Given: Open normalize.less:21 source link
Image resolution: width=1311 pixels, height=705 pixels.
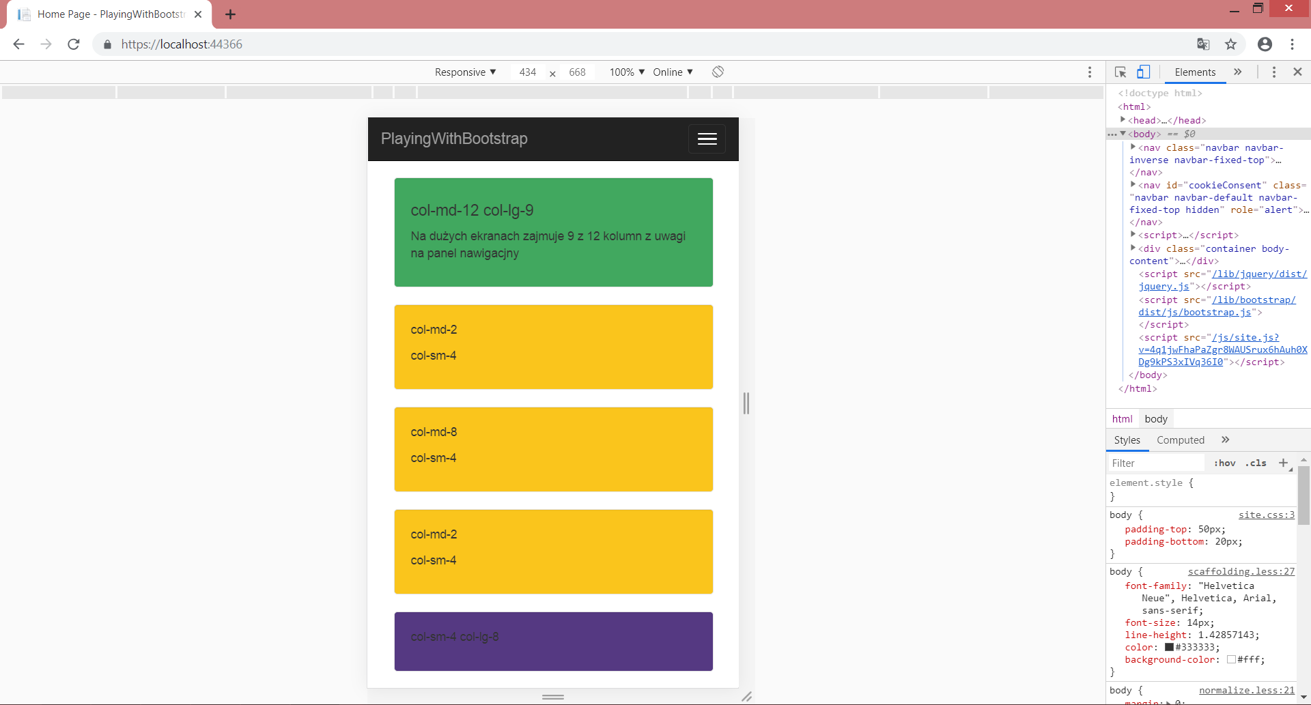Looking at the screenshot, I should pyautogui.click(x=1247, y=691).
